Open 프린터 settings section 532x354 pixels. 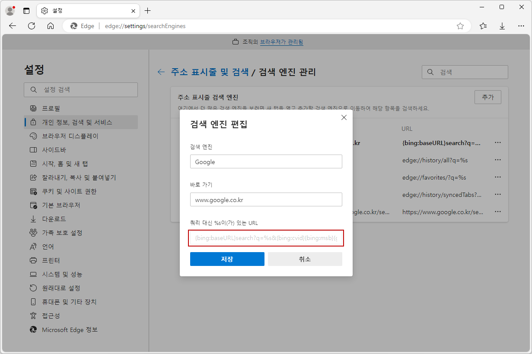pos(81,260)
